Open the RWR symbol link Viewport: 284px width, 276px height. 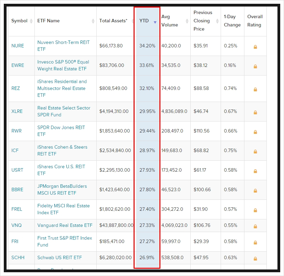pyautogui.click(x=17, y=131)
